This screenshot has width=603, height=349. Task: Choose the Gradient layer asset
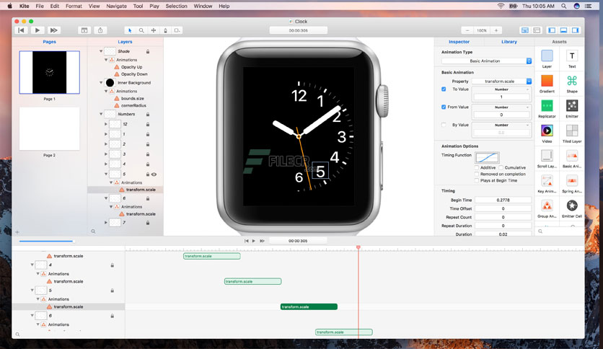(547, 81)
